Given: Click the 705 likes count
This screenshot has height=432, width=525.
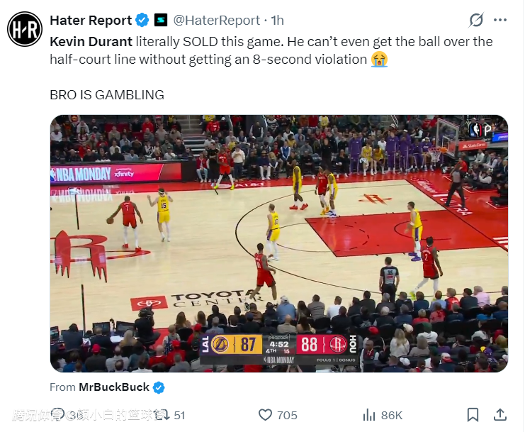Looking at the screenshot, I should (287, 415).
